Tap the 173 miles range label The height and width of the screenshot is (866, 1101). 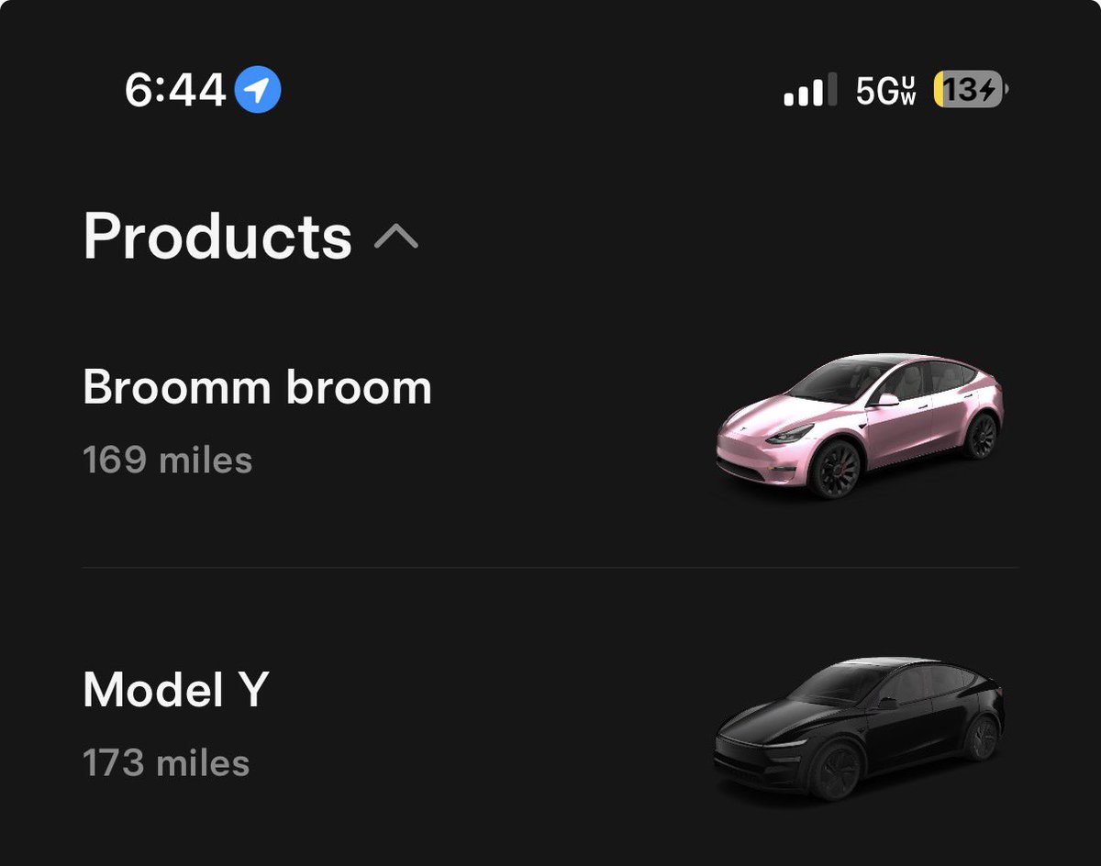tap(166, 762)
